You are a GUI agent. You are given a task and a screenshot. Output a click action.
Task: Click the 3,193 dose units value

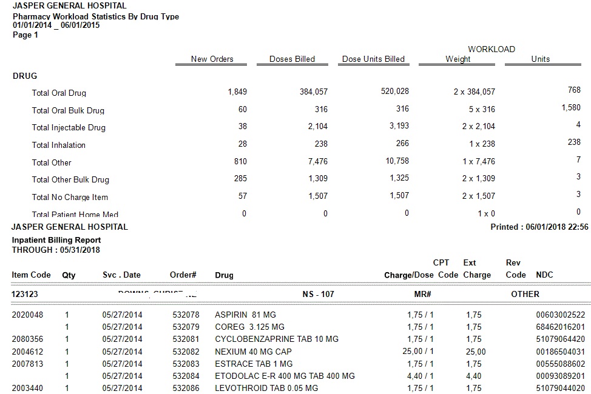399,126
